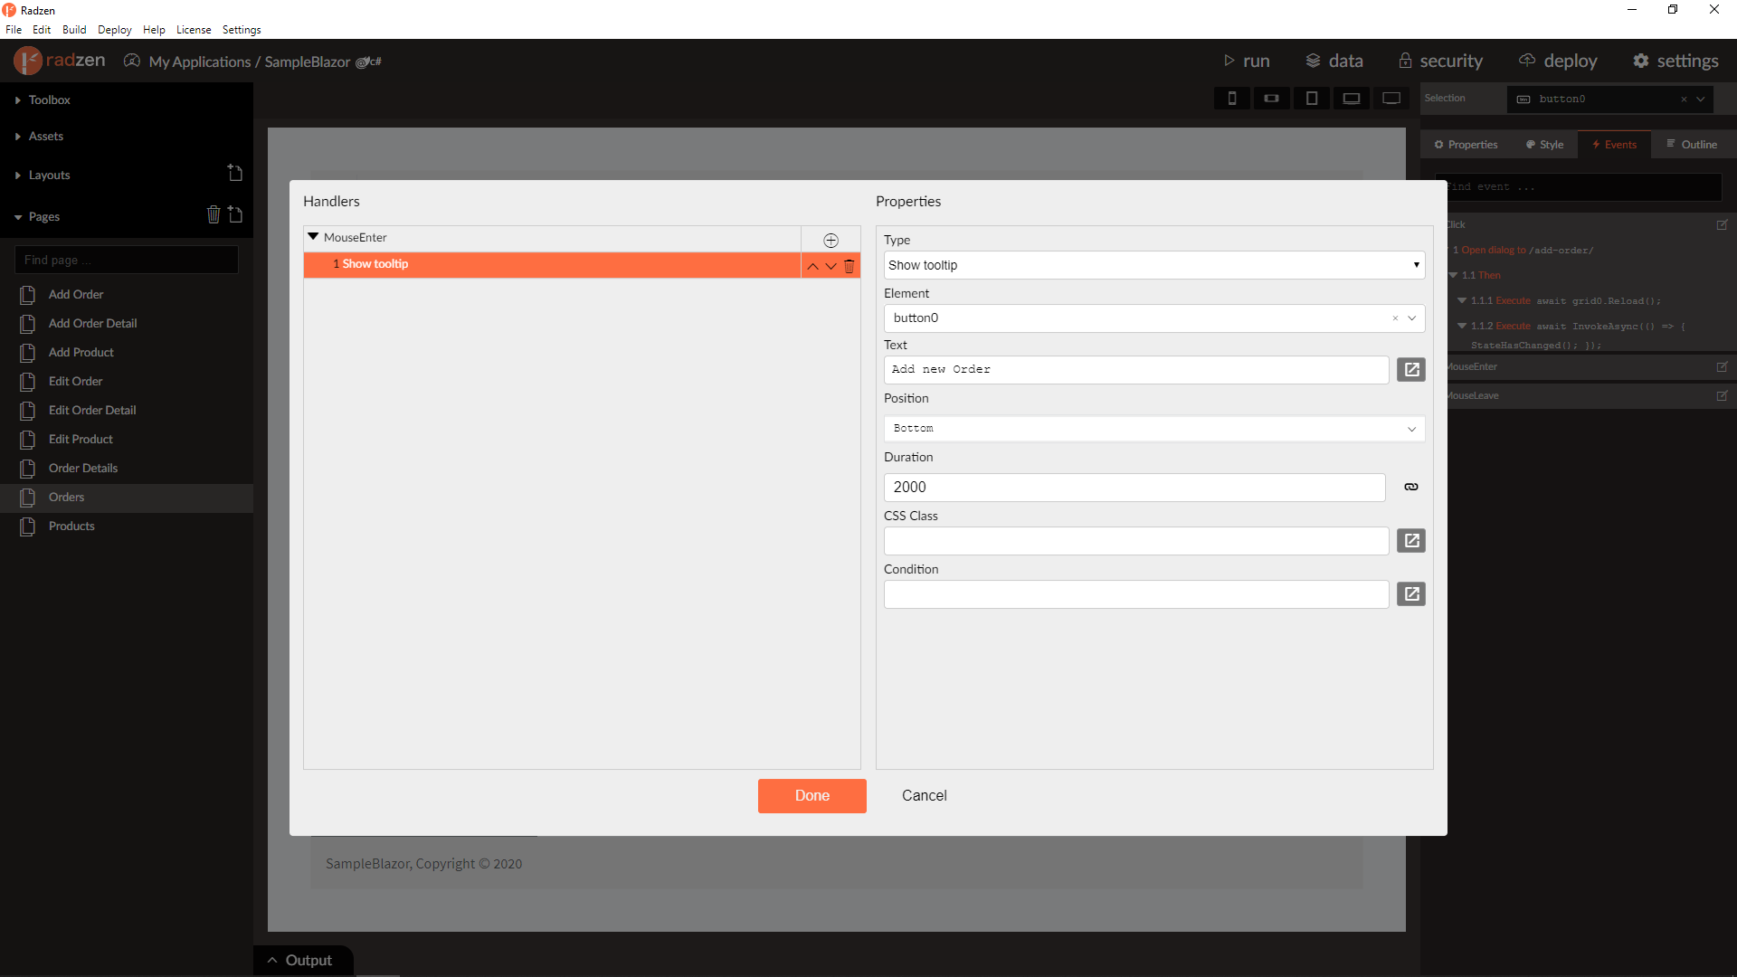Switch to the Events tab

pos(1614,145)
